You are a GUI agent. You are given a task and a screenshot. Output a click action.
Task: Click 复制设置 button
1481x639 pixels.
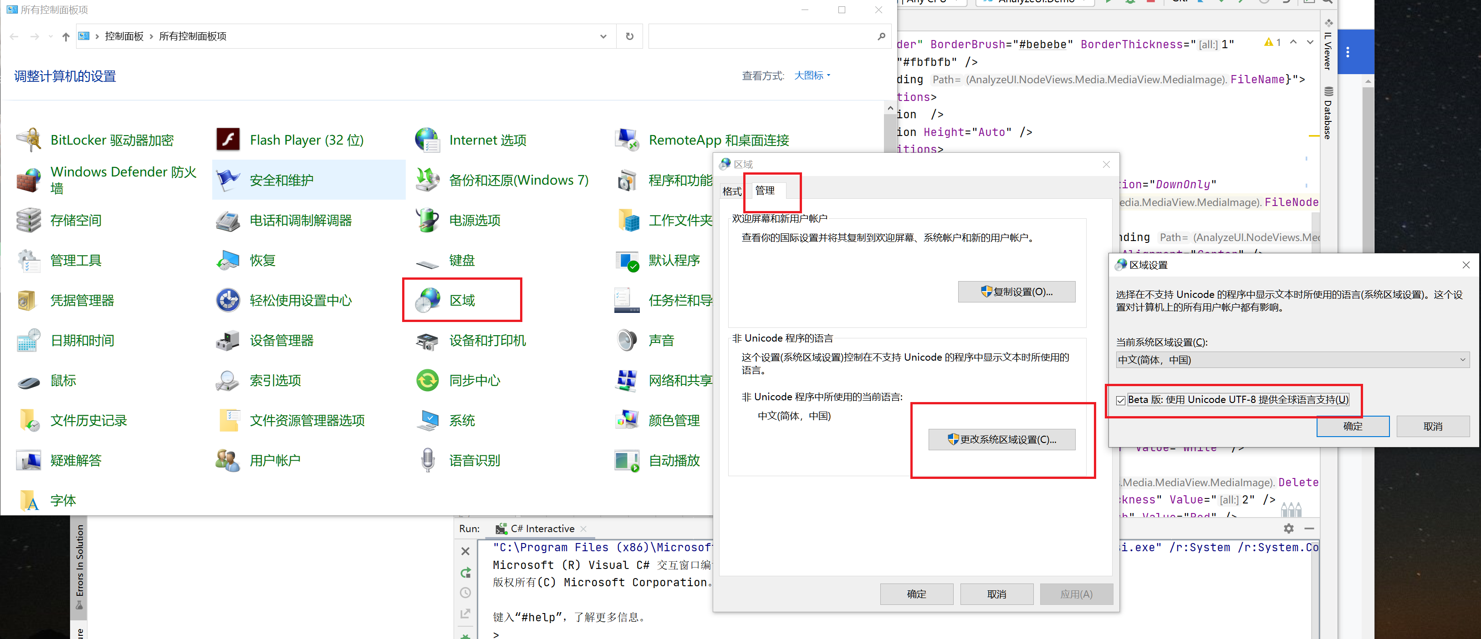click(1016, 292)
